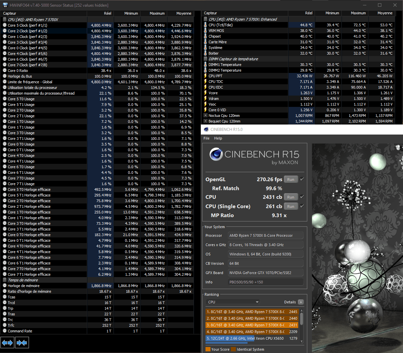The width and height of the screenshot is (403, 353).
Task: Click the thermometer icon beside VRM MOS
Action: pyautogui.click(x=206, y=30)
